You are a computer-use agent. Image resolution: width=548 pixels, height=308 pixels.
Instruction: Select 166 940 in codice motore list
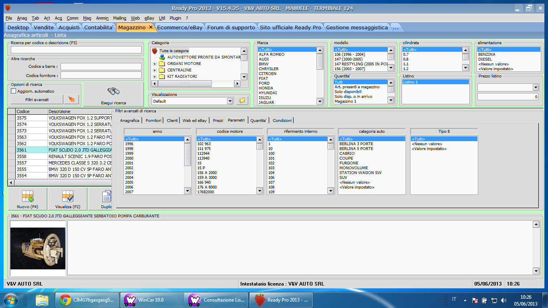(226, 182)
